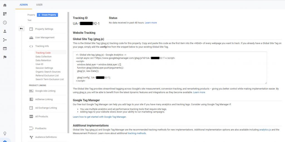This screenshot has width=285, height=142.
Task: Click the back arrow column button
Action: 21,29
